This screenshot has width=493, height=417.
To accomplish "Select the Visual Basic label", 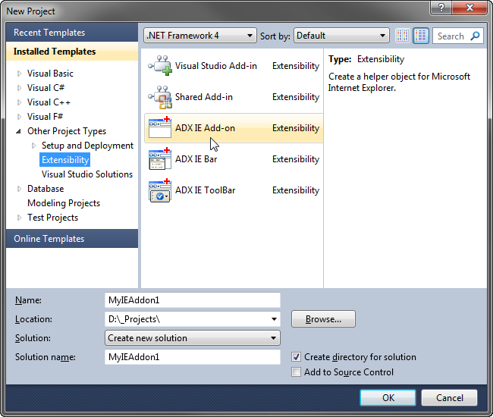I will click(x=50, y=74).
